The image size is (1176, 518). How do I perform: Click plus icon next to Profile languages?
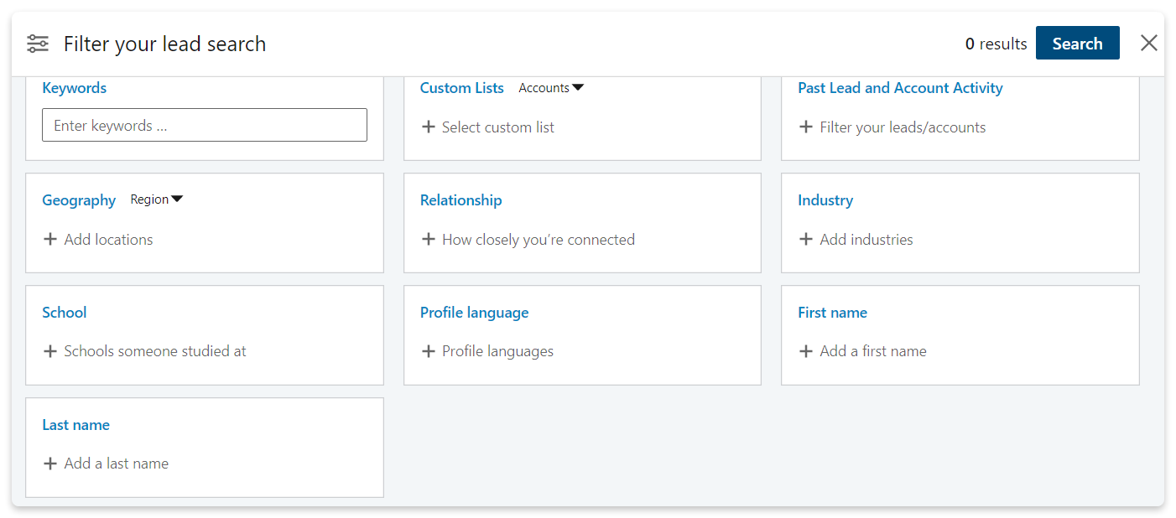[429, 351]
